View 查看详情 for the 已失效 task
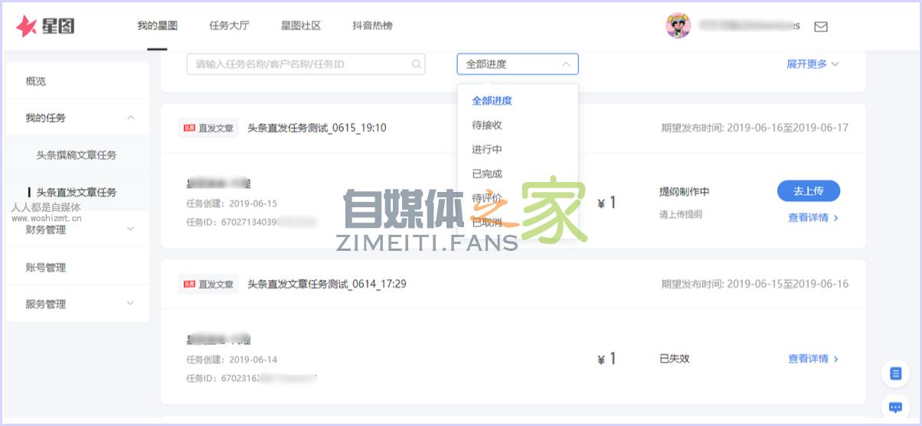This screenshot has height=426, width=922. click(812, 359)
